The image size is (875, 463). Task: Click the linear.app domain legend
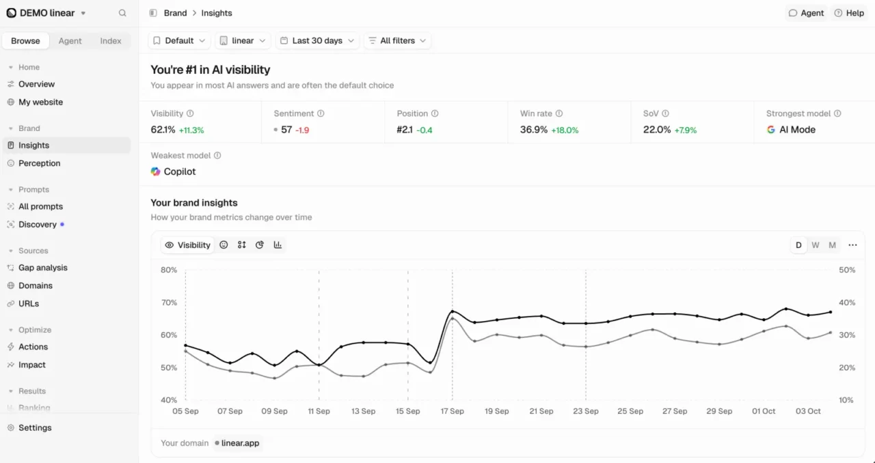tap(237, 443)
